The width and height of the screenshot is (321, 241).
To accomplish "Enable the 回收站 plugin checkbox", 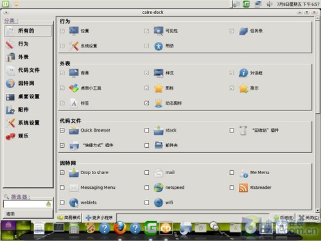I will pos(232,130).
